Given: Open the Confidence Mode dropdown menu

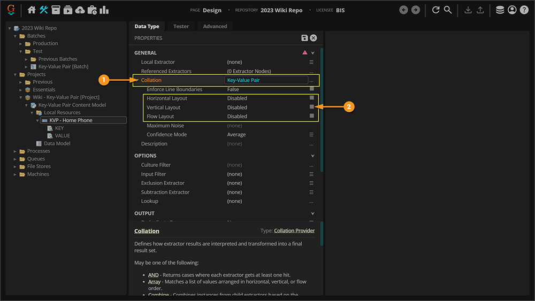Looking at the screenshot, I should tap(311, 135).
